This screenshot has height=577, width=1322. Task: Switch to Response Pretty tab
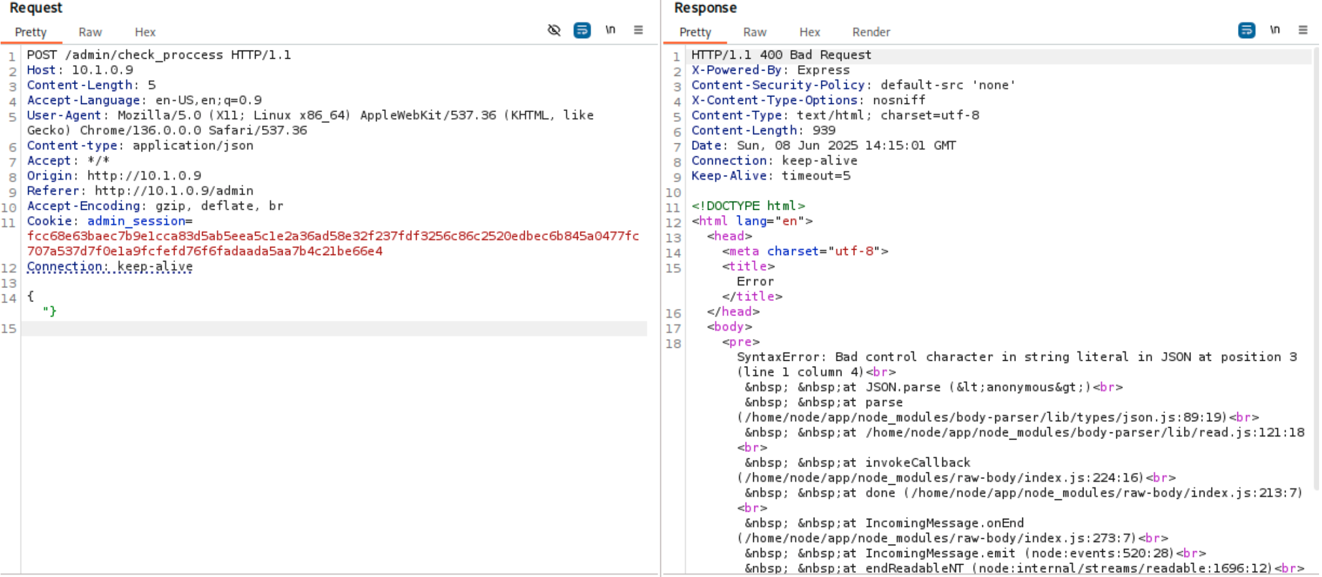coord(695,32)
